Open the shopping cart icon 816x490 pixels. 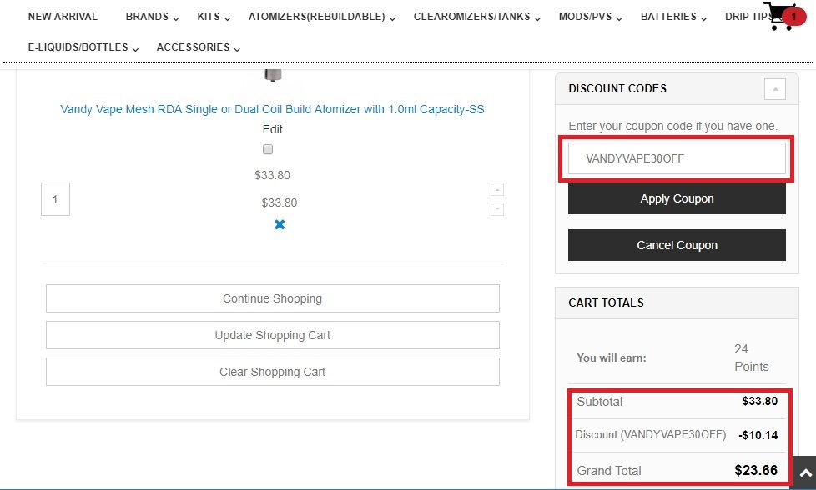pyautogui.click(x=779, y=16)
